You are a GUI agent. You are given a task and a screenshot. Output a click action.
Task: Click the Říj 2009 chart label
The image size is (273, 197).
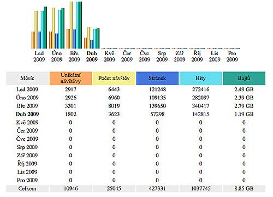pos(197,56)
